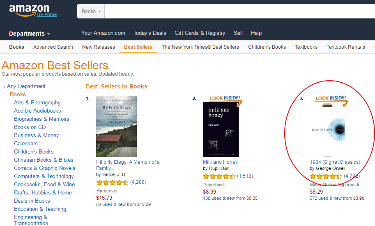Open the Gift Cards & Registry page

(200, 33)
